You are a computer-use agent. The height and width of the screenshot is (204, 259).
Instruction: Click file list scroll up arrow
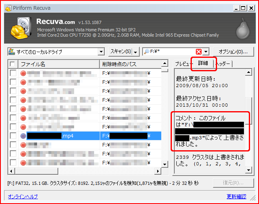(x=165, y=64)
